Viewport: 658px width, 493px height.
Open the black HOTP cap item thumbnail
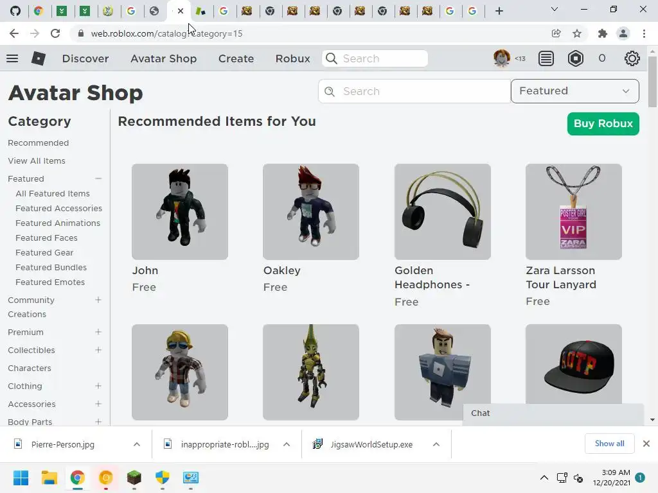point(574,364)
